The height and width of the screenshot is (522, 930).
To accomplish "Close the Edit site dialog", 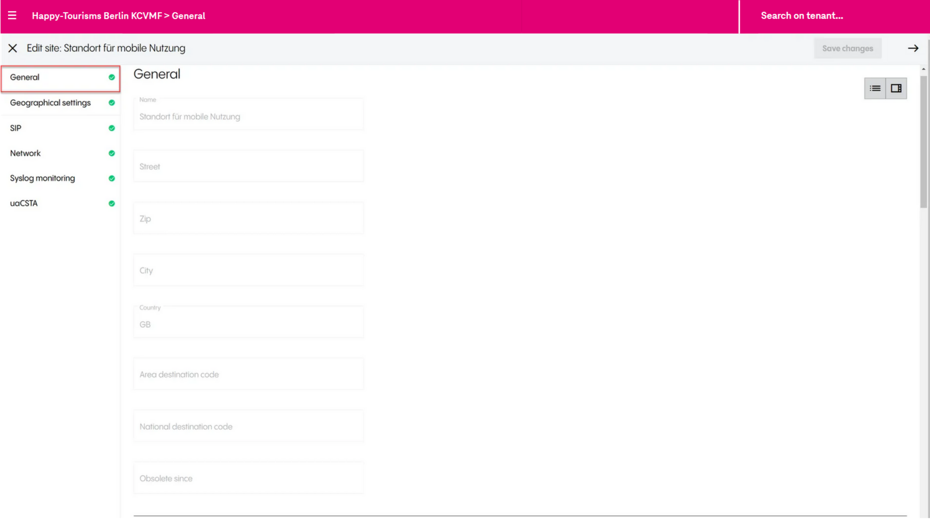I will click(13, 48).
